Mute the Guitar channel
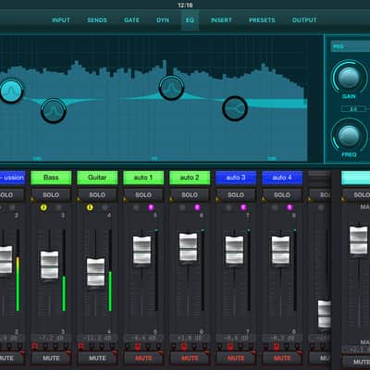Screen dimensions: 370x370 (97, 358)
